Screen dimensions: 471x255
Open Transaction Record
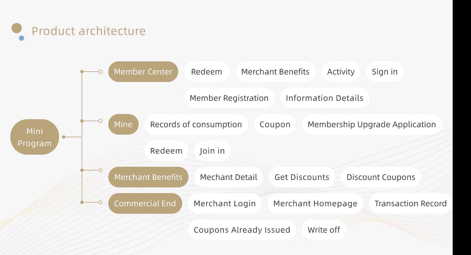click(x=410, y=203)
